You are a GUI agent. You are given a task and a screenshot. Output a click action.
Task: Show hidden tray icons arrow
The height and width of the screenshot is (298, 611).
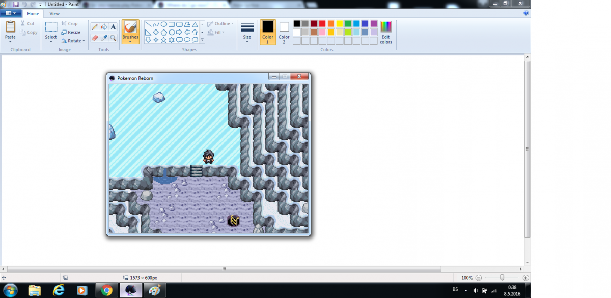click(x=465, y=291)
